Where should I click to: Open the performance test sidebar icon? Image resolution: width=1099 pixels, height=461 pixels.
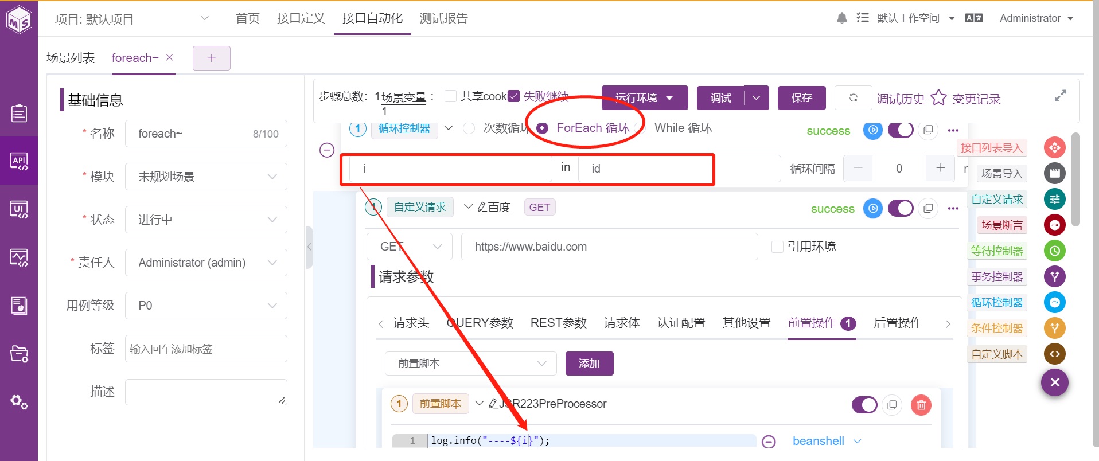(x=19, y=257)
